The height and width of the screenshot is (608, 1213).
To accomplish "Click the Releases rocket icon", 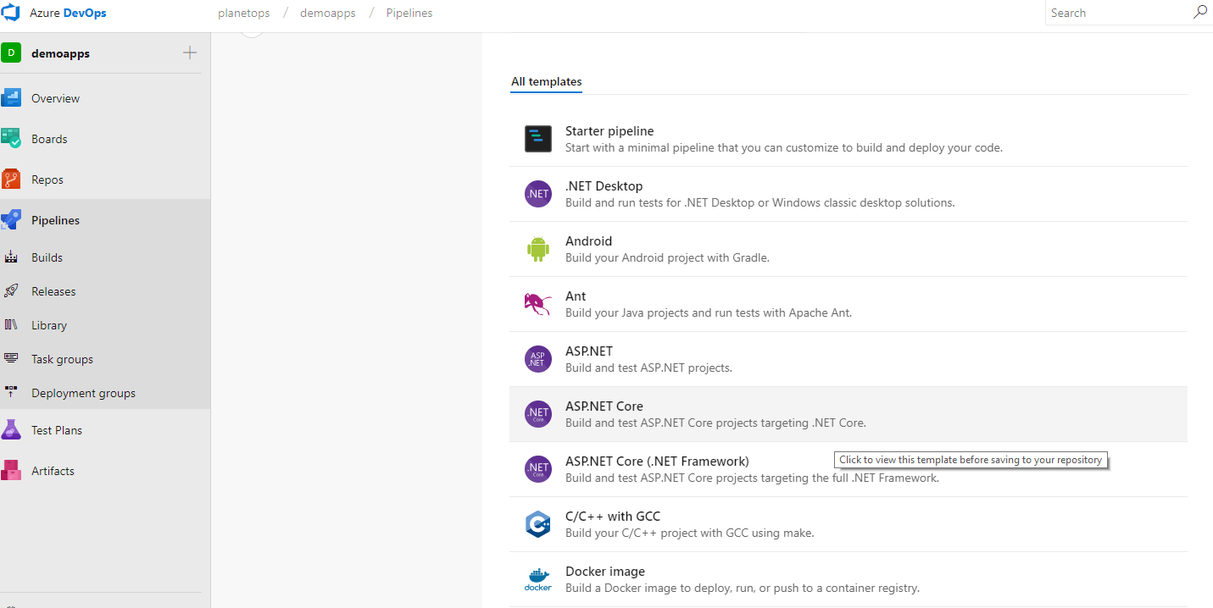I will (11, 291).
